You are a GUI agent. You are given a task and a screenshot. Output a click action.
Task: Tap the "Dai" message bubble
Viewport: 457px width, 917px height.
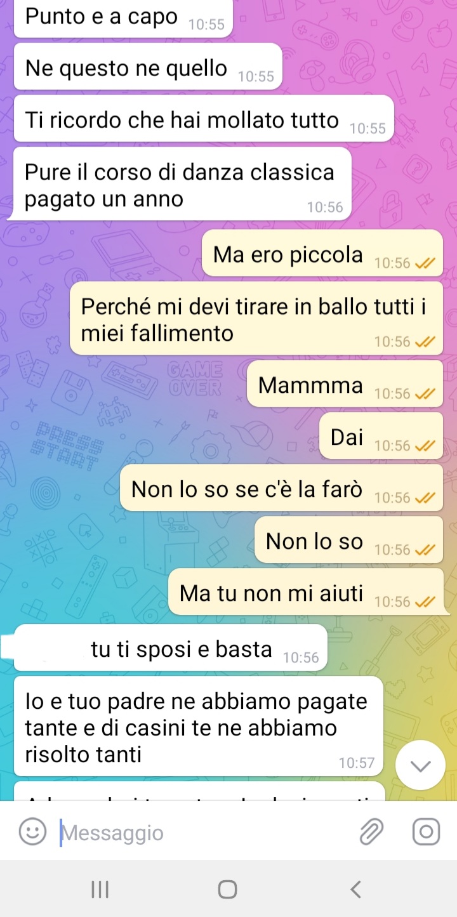pyautogui.click(x=381, y=436)
